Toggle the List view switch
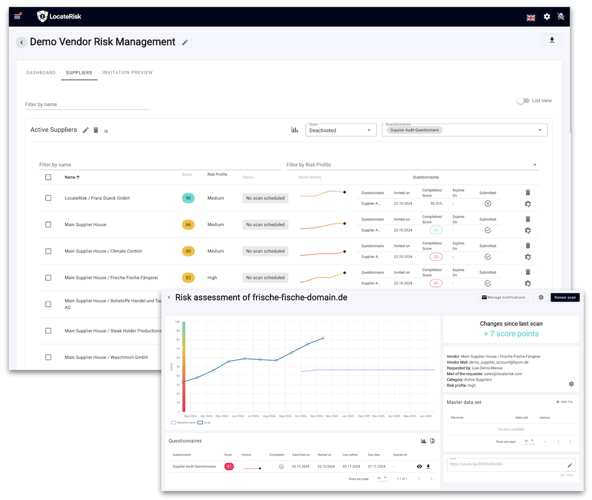The width and height of the screenshot is (592, 500). point(523,100)
